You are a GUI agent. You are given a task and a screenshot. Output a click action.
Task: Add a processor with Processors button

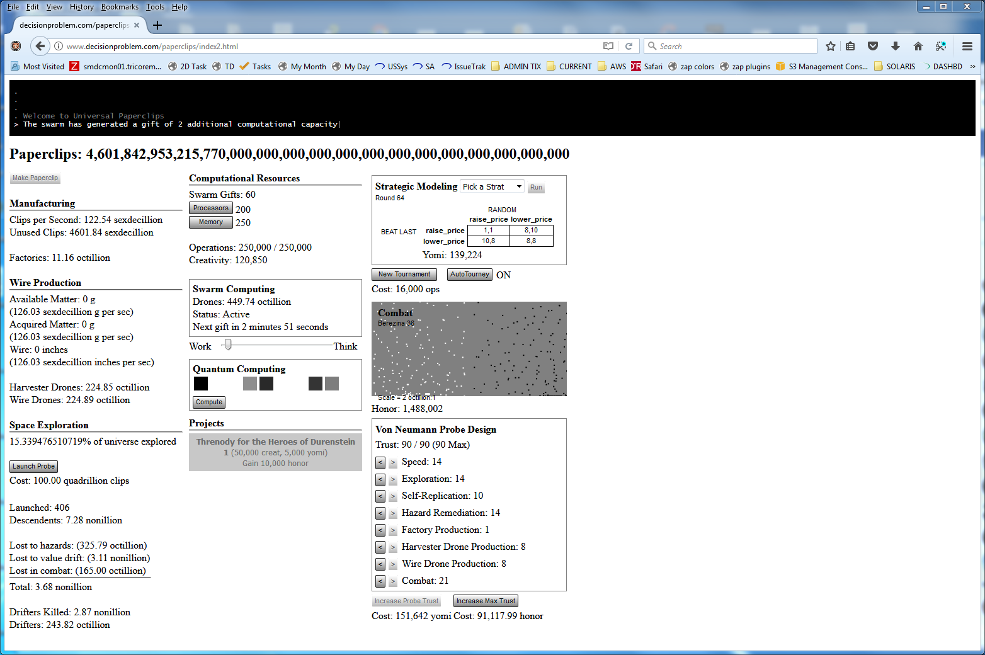pos(211,208)
